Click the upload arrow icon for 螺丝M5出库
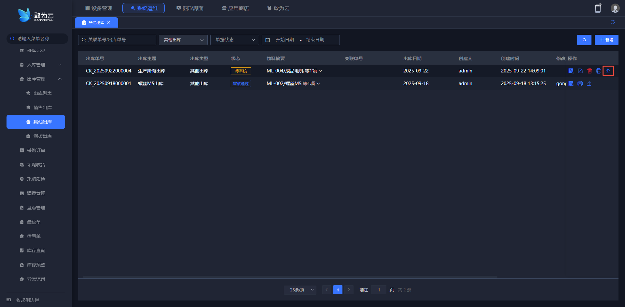 click(x=589, y=83)
